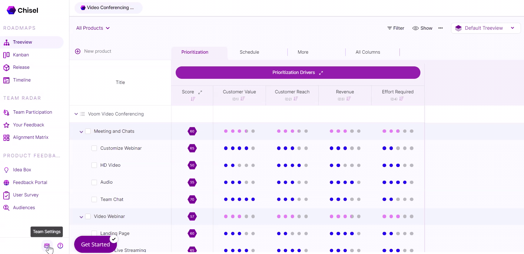Image resolution: width=524 pixels, height=254 pixels.
Task: Click the help question mark icon
Action: coord(60,246)
